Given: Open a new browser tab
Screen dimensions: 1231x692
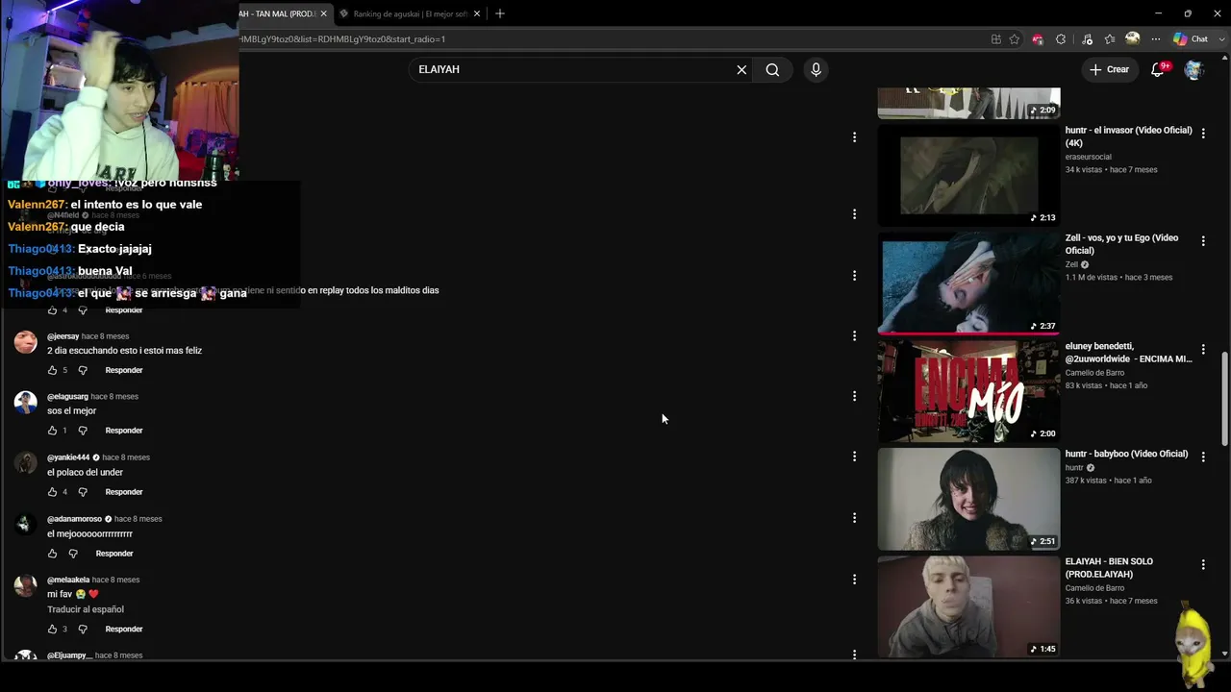Looking at the screenshot, I should (499, 13).
